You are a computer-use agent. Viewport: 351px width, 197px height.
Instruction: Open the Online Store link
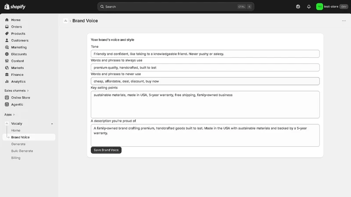(21, 98)
